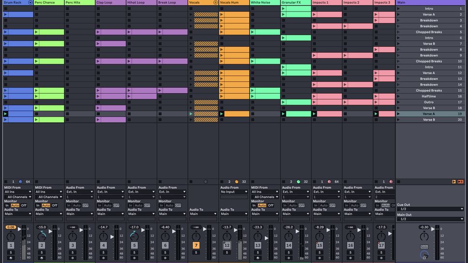Viewport: 468px width, 263px height.
Task: Click Break Loop volume fader handle
Action: pyautogui.click(x=174, y=231)
